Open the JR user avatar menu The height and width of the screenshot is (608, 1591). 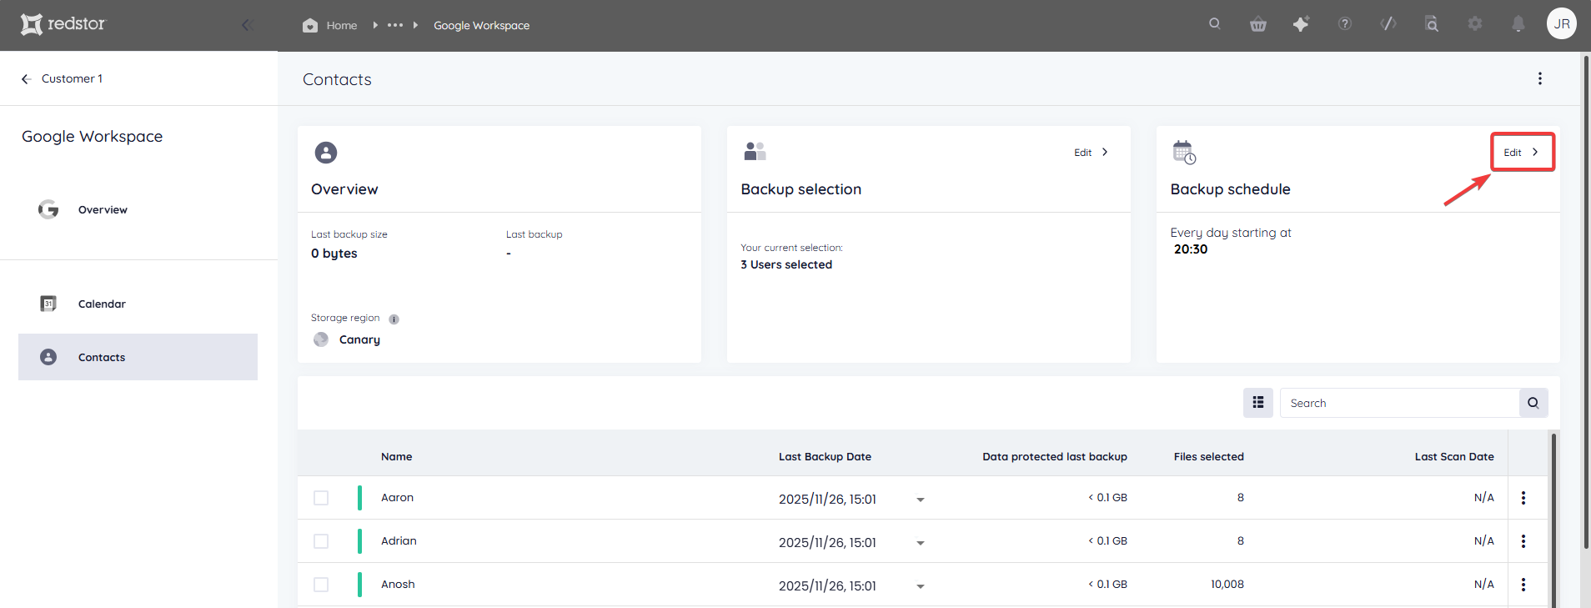[x=1562, y=23]
